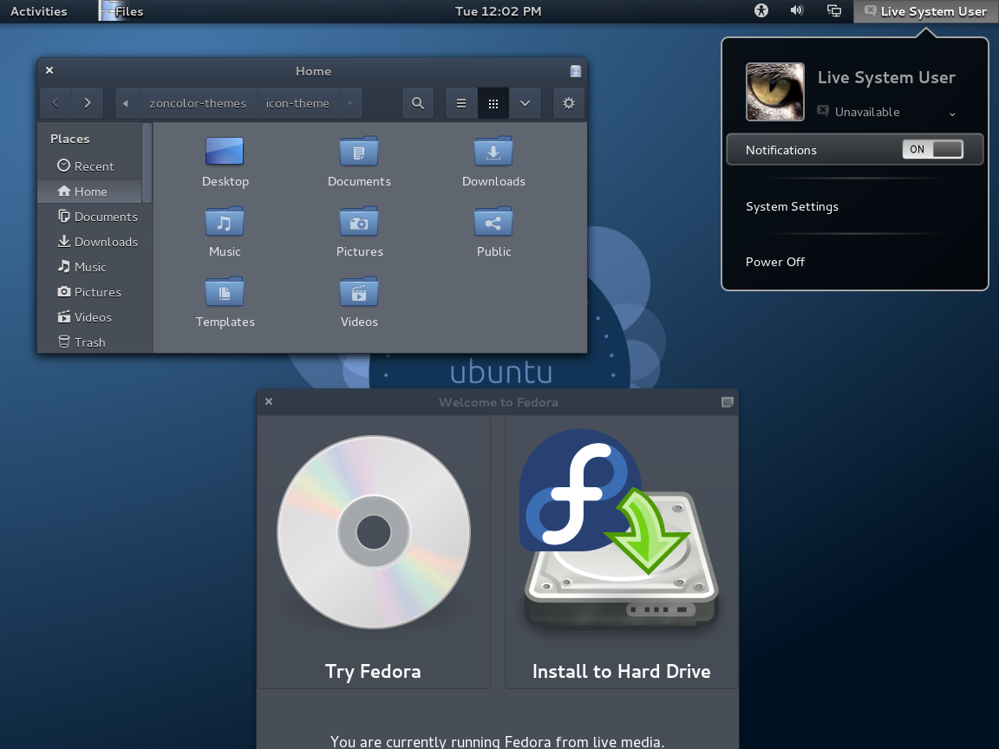Select Videos in Places sidebar
The height and width of the screenshot is (749, 999).
[90, 317]
